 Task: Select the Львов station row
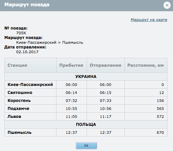point(86,116)
